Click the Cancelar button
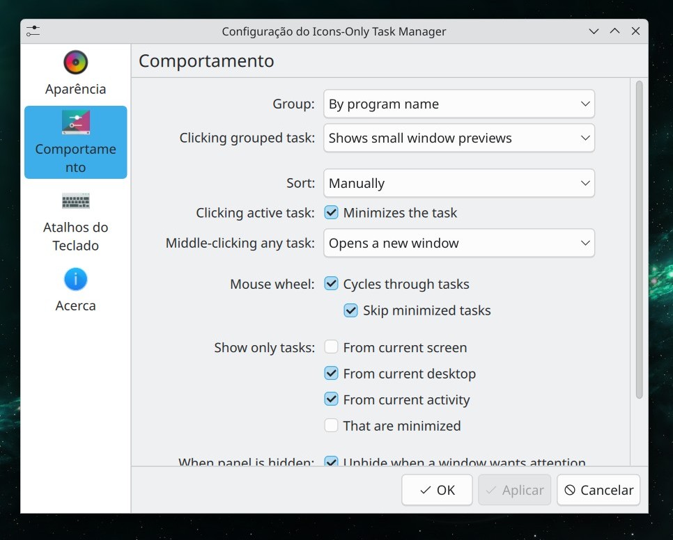The height and width of the screenshot is (540, 673). (x=598, y=490)
